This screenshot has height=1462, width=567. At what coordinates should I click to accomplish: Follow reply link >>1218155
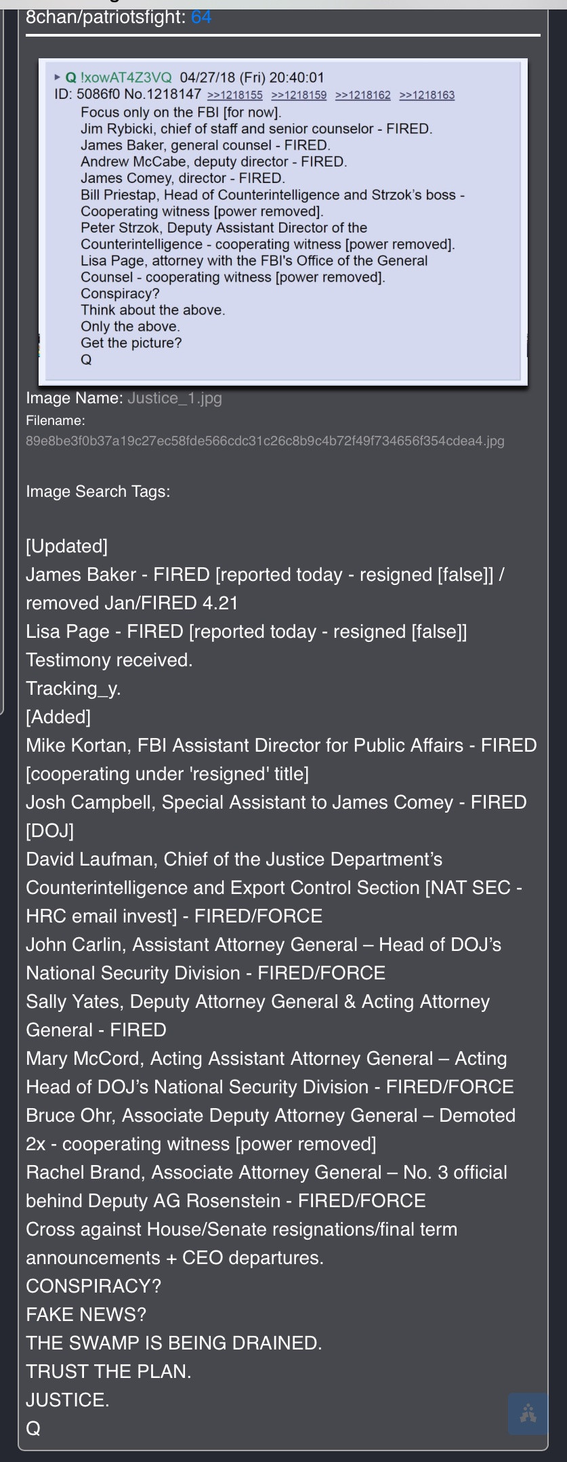tap(234, 95)
